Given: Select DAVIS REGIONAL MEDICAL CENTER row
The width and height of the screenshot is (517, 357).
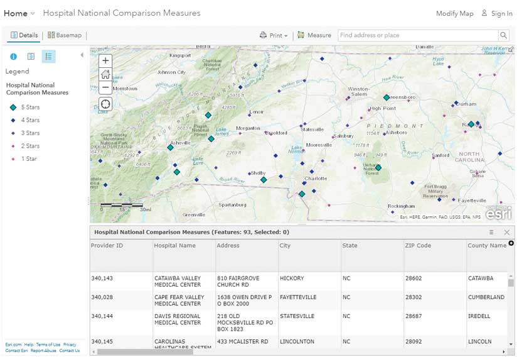Looking at the screenshot, I should click(299, 322).
